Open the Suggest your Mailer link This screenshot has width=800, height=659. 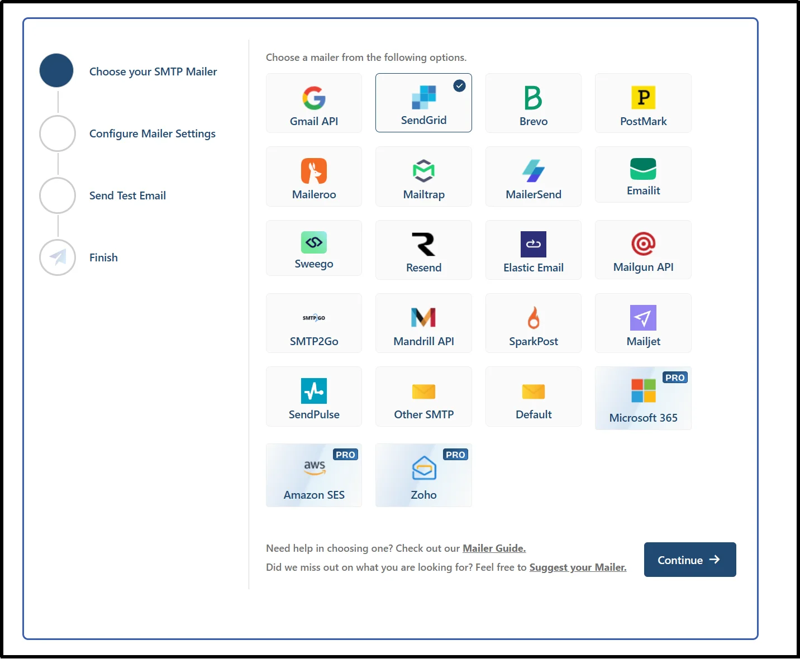point(578,567)
